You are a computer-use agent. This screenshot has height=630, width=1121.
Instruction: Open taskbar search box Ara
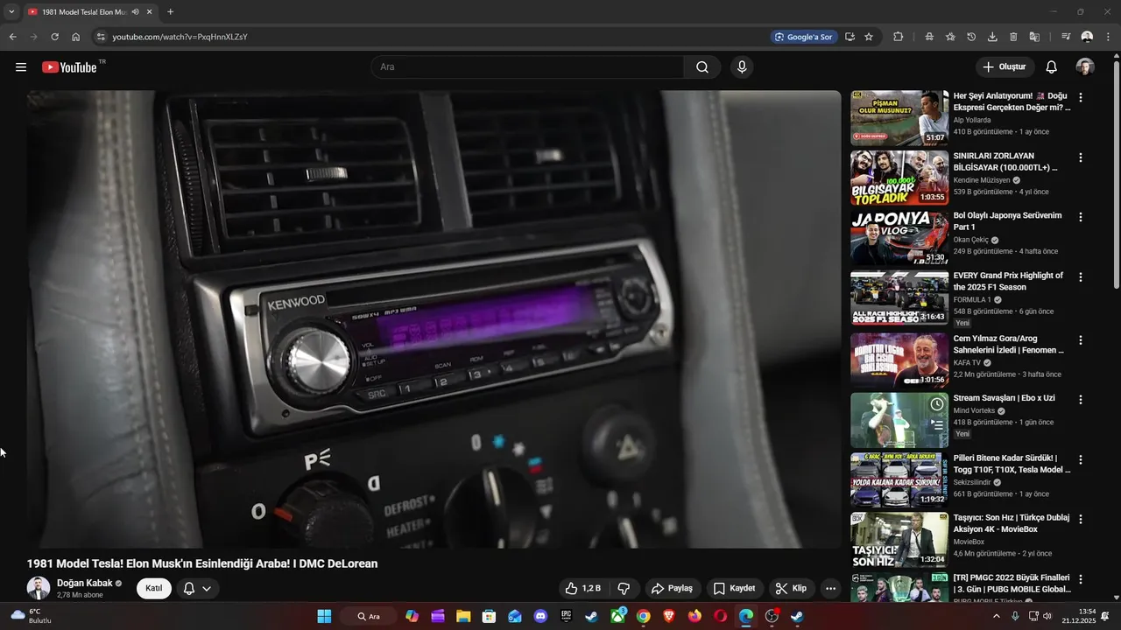click(x=370, y=616)
